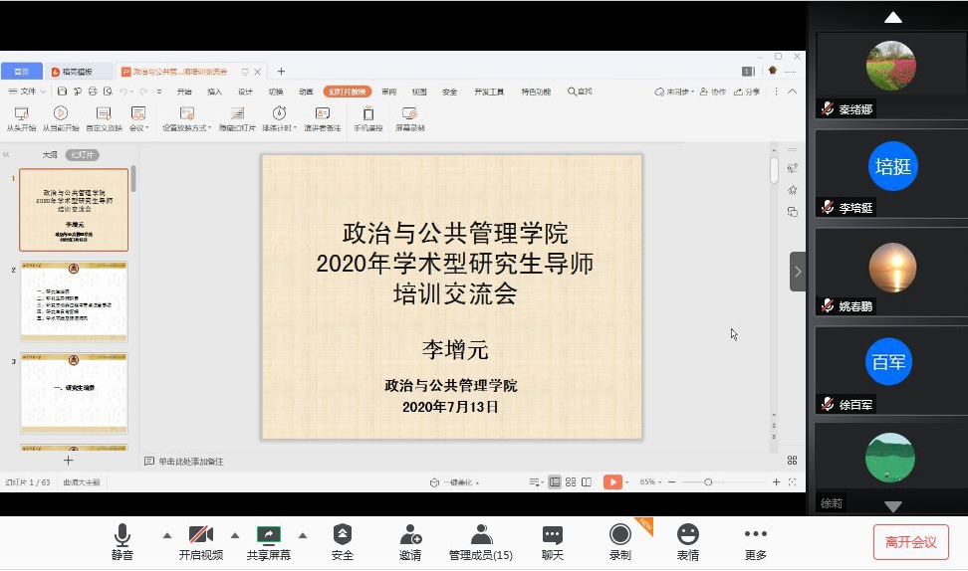Open the 屏幕录制 screen recording tool
968x571 pixels.
pos(409,114)
